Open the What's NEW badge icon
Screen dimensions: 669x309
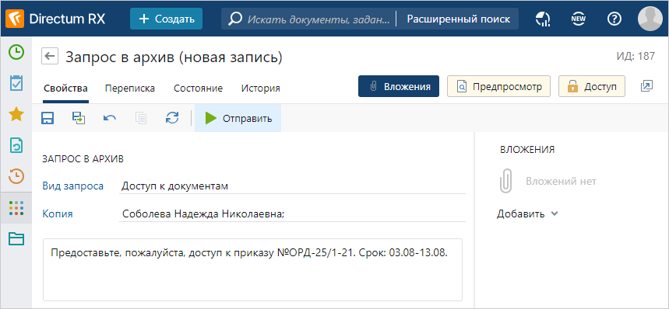[578, 19]
